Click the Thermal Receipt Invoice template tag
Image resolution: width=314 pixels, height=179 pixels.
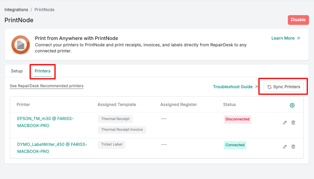(x=122, y=130)
